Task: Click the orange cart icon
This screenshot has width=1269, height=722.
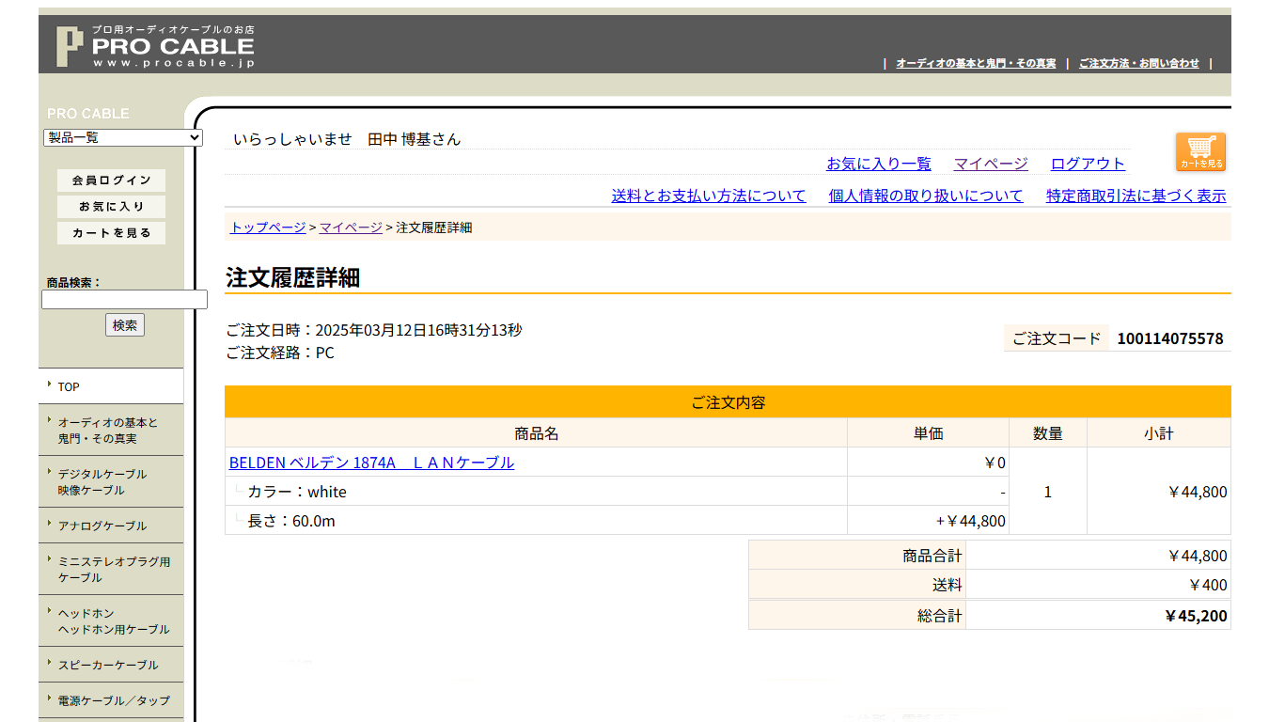Action: [x=1200, y=151]
